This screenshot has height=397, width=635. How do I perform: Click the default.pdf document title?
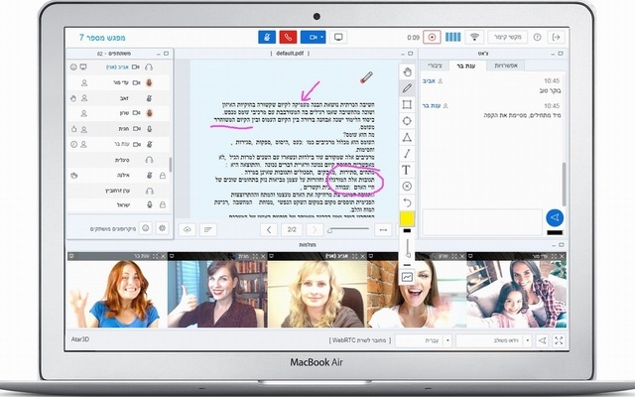(290, 53)
